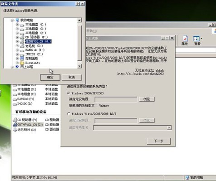This screenshot has height=181, width=216.
Task: Expand the GRTMPVOL_CN (G:) tree node
Action: (17, 41)
